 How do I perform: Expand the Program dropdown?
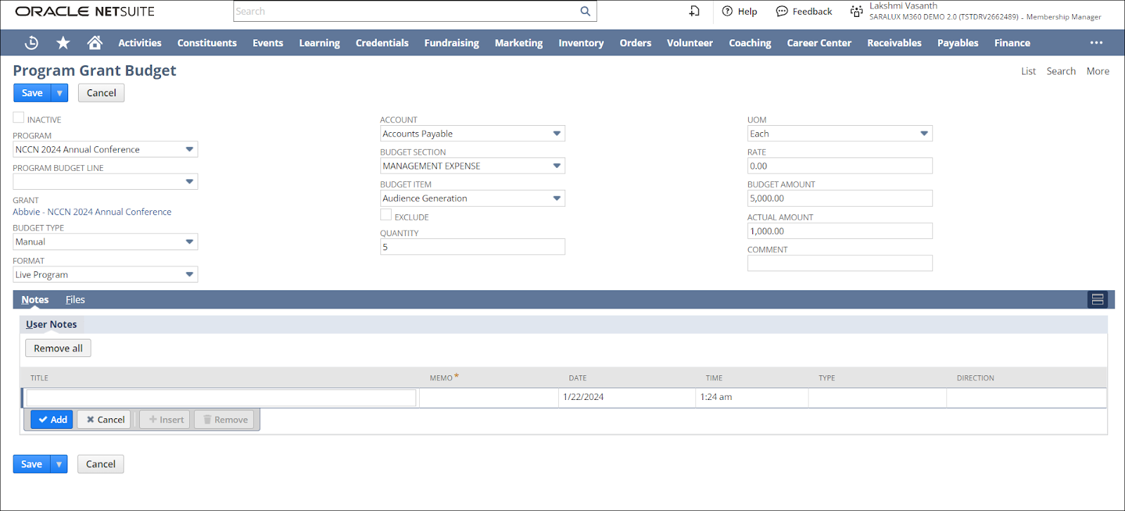[189, 150]
